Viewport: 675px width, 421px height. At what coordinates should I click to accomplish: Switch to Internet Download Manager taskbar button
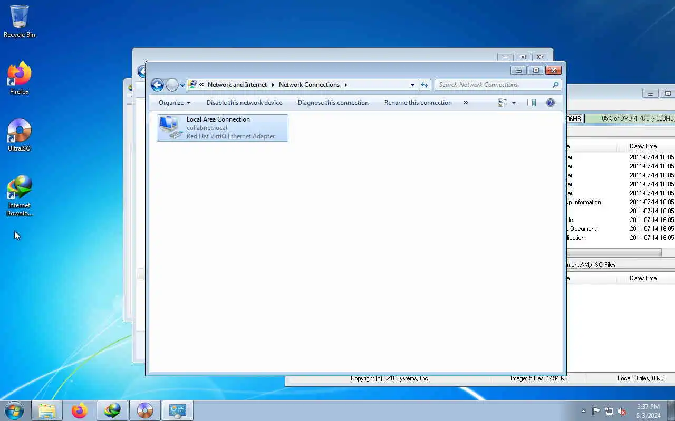(x=112, y=410)
